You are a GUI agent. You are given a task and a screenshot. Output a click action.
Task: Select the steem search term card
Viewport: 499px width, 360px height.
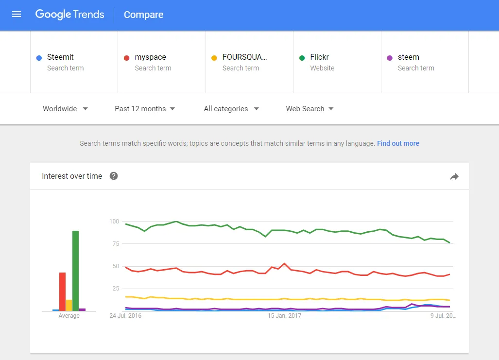click(425, 62)
